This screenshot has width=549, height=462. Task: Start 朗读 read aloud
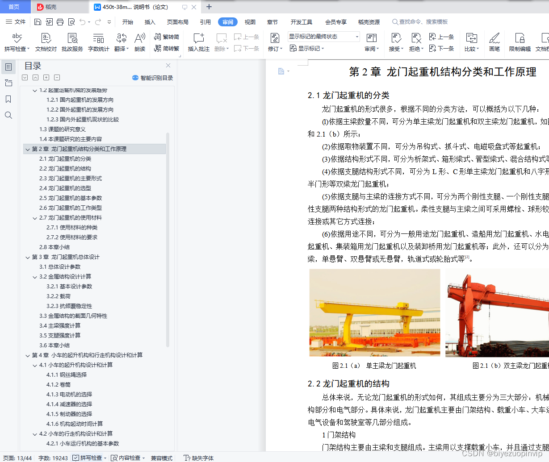140,42
